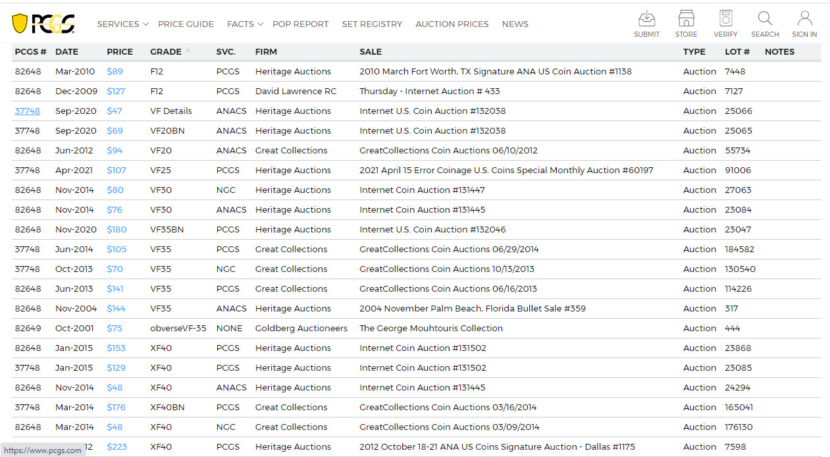Select the 2010 March Fort Worth sale
The image size is (830, 457).
(x=496, y=71)
